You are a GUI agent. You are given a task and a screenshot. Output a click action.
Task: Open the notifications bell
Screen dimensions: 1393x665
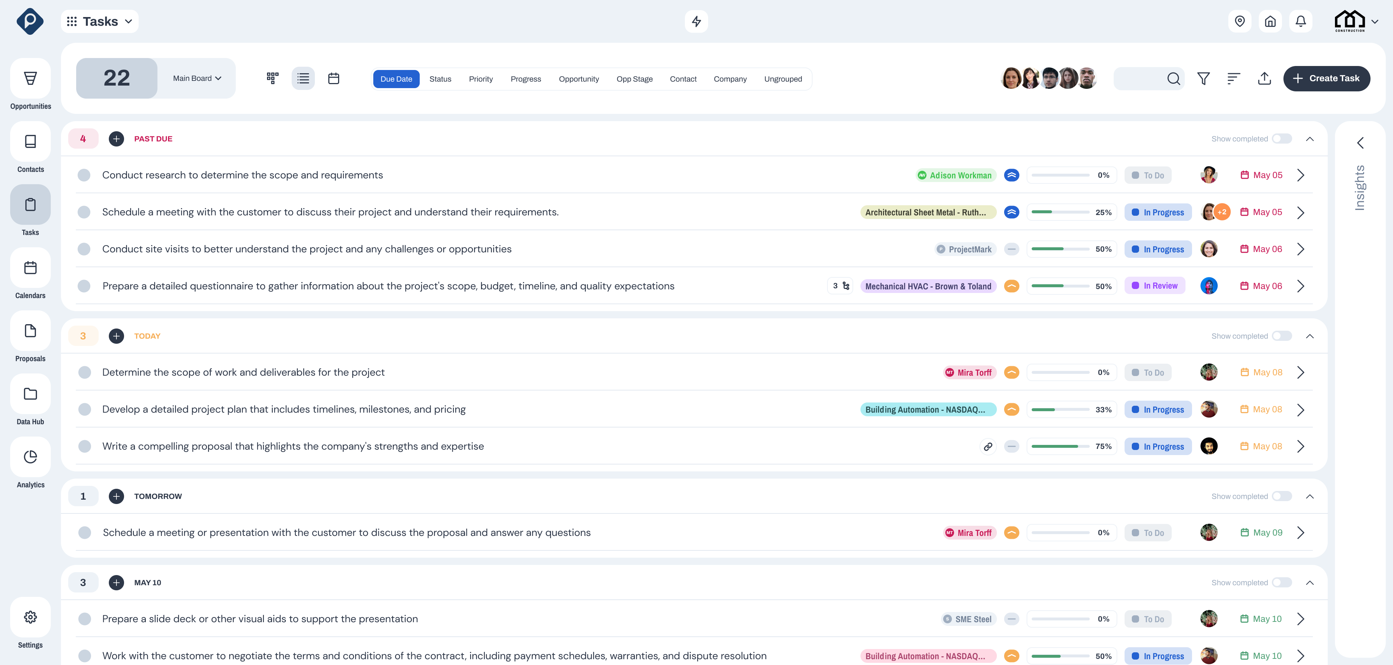(x=1300, y=22)
